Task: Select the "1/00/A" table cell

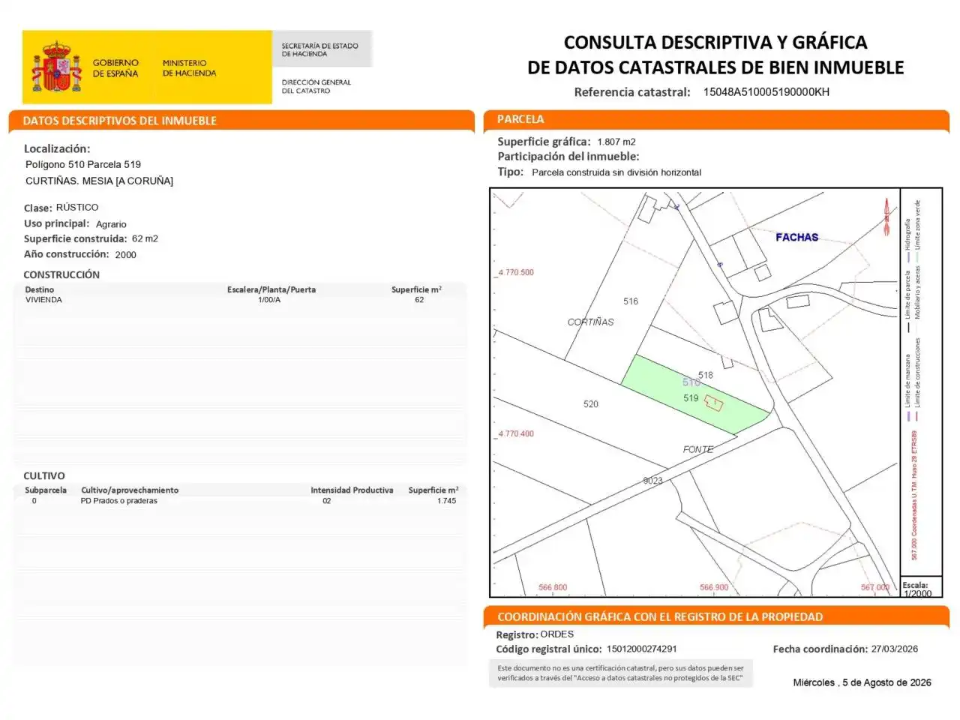Action: [x=269, y=300]
